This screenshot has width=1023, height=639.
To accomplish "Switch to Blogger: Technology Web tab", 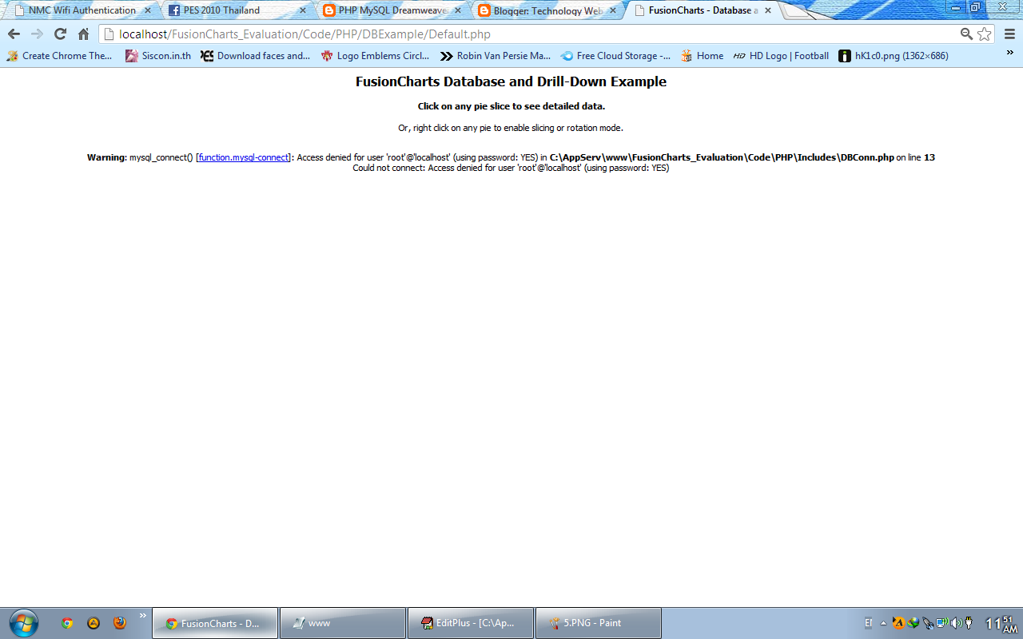I will click(547, 10).
